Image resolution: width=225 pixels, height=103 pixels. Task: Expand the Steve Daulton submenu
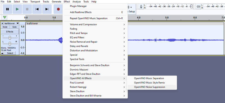95,91
